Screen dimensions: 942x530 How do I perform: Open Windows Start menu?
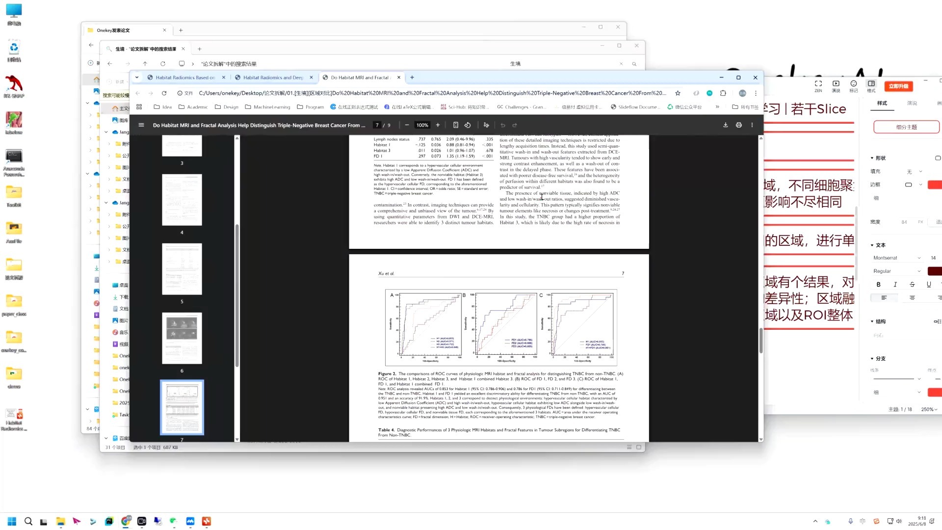pyautogui.click(x=12, y=521)
